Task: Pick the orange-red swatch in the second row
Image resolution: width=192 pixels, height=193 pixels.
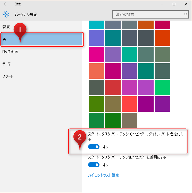Action: coord(162,38)
